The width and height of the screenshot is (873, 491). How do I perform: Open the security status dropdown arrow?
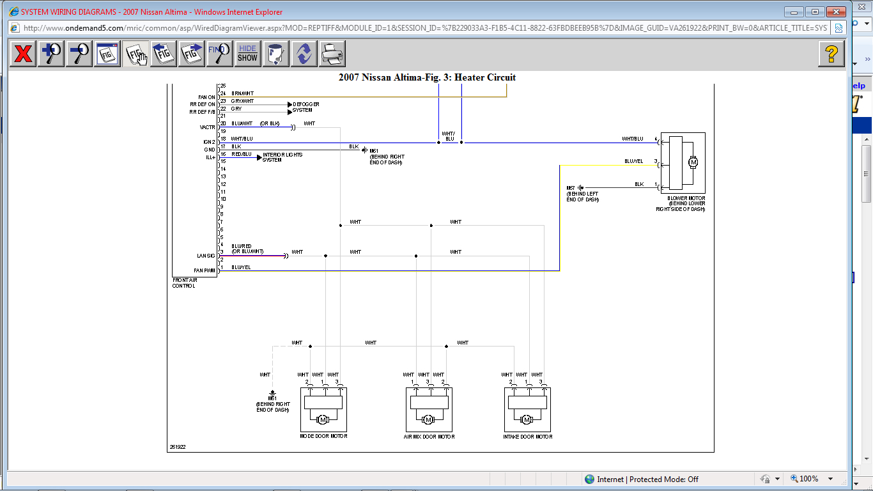777,479
